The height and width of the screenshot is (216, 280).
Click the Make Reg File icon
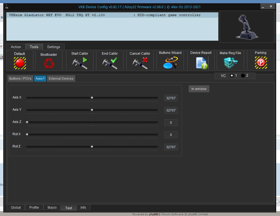pos(230,63)
